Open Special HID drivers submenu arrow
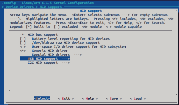This screenshot has height=105, width=179. pos(78,55)
